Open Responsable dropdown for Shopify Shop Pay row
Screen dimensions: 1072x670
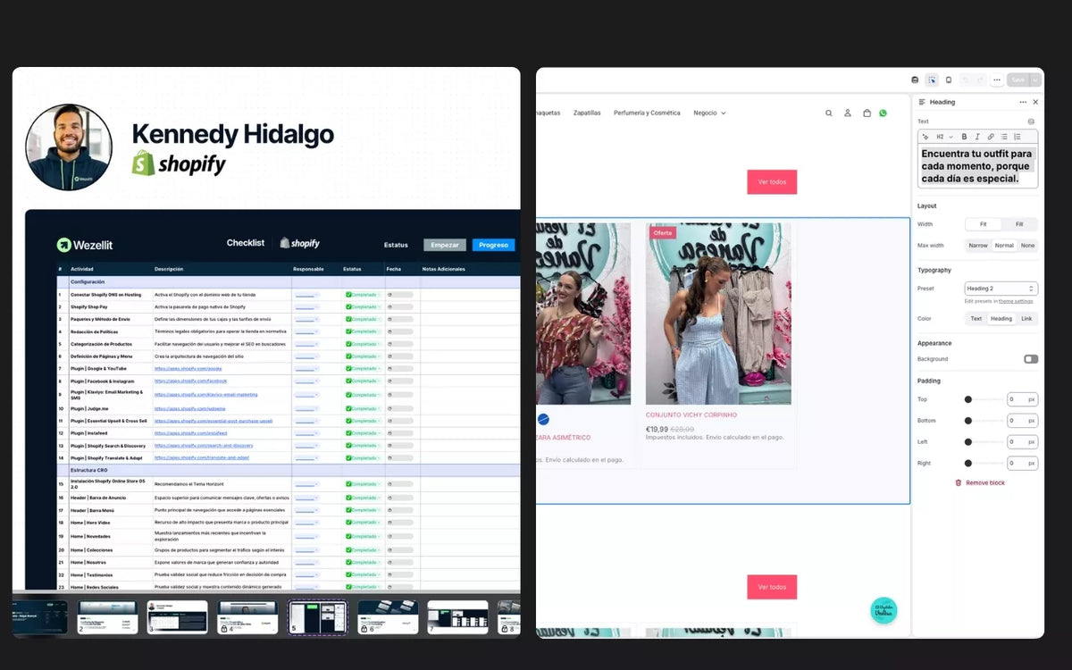[x=306, y=306]
